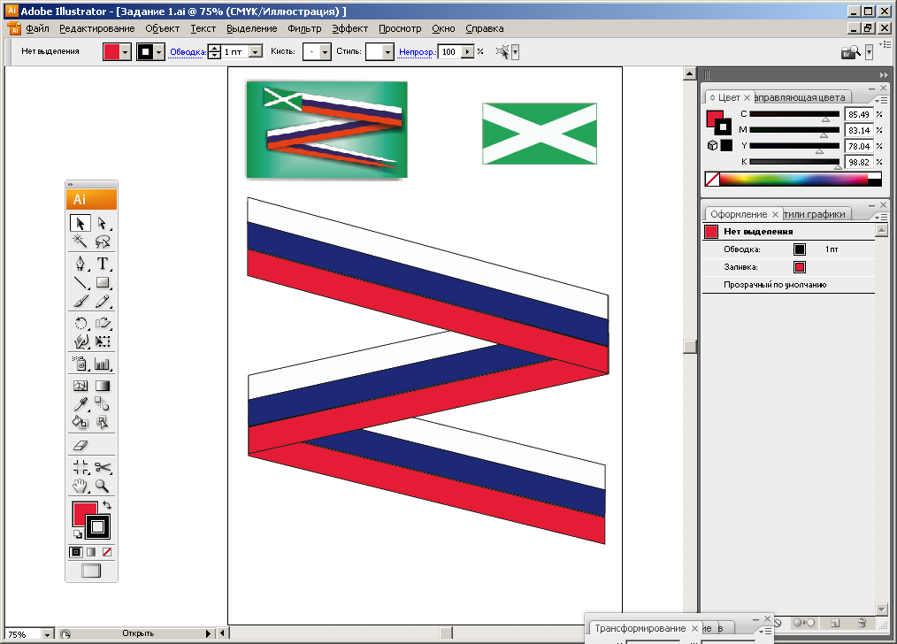This screenshot has height=644, width=897.
Task: Open the Окно menu
Action: (443, 28)
